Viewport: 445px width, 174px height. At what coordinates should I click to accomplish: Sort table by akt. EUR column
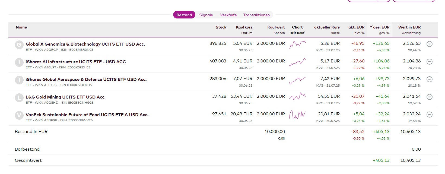356,27
